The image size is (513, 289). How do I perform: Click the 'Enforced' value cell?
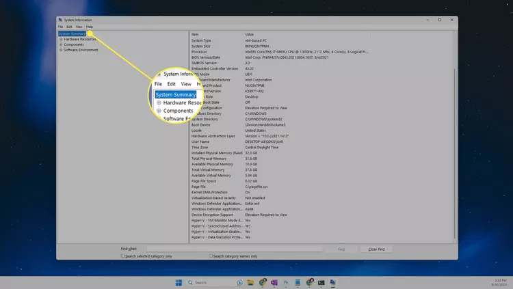(x=252, y=204)
